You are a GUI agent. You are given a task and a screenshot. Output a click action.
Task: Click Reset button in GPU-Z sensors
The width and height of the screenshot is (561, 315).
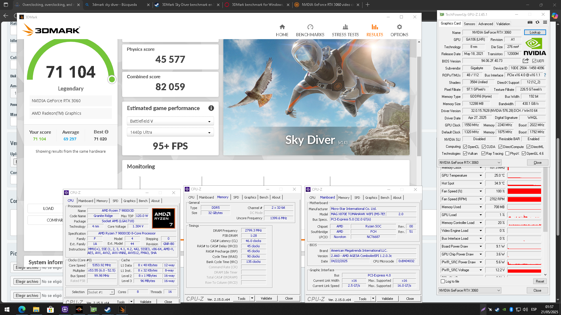pyautogui.click(x=540, y=281)
